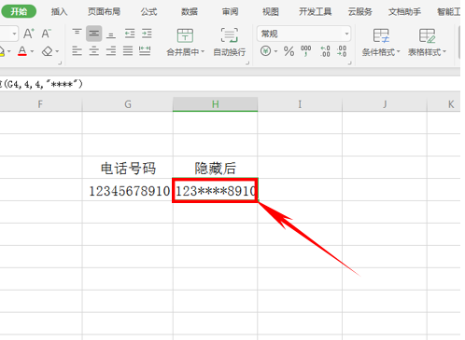Open the eraser clear options dropdown arrow

coord(57,51)
